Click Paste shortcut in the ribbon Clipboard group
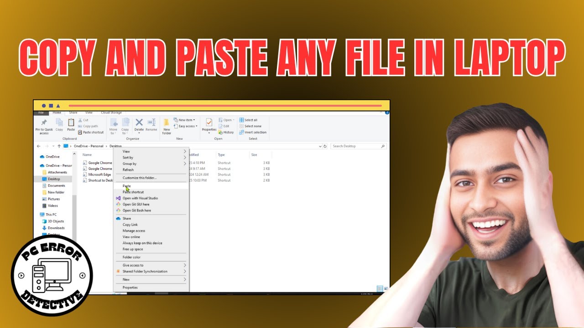Viewport: 584px width, 328px height. coord(91,132)
